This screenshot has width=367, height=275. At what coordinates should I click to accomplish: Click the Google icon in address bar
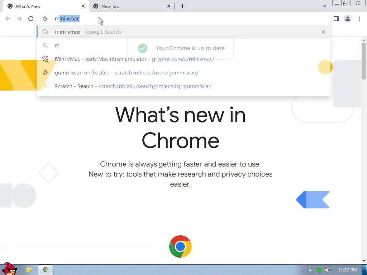click(45, 19)
